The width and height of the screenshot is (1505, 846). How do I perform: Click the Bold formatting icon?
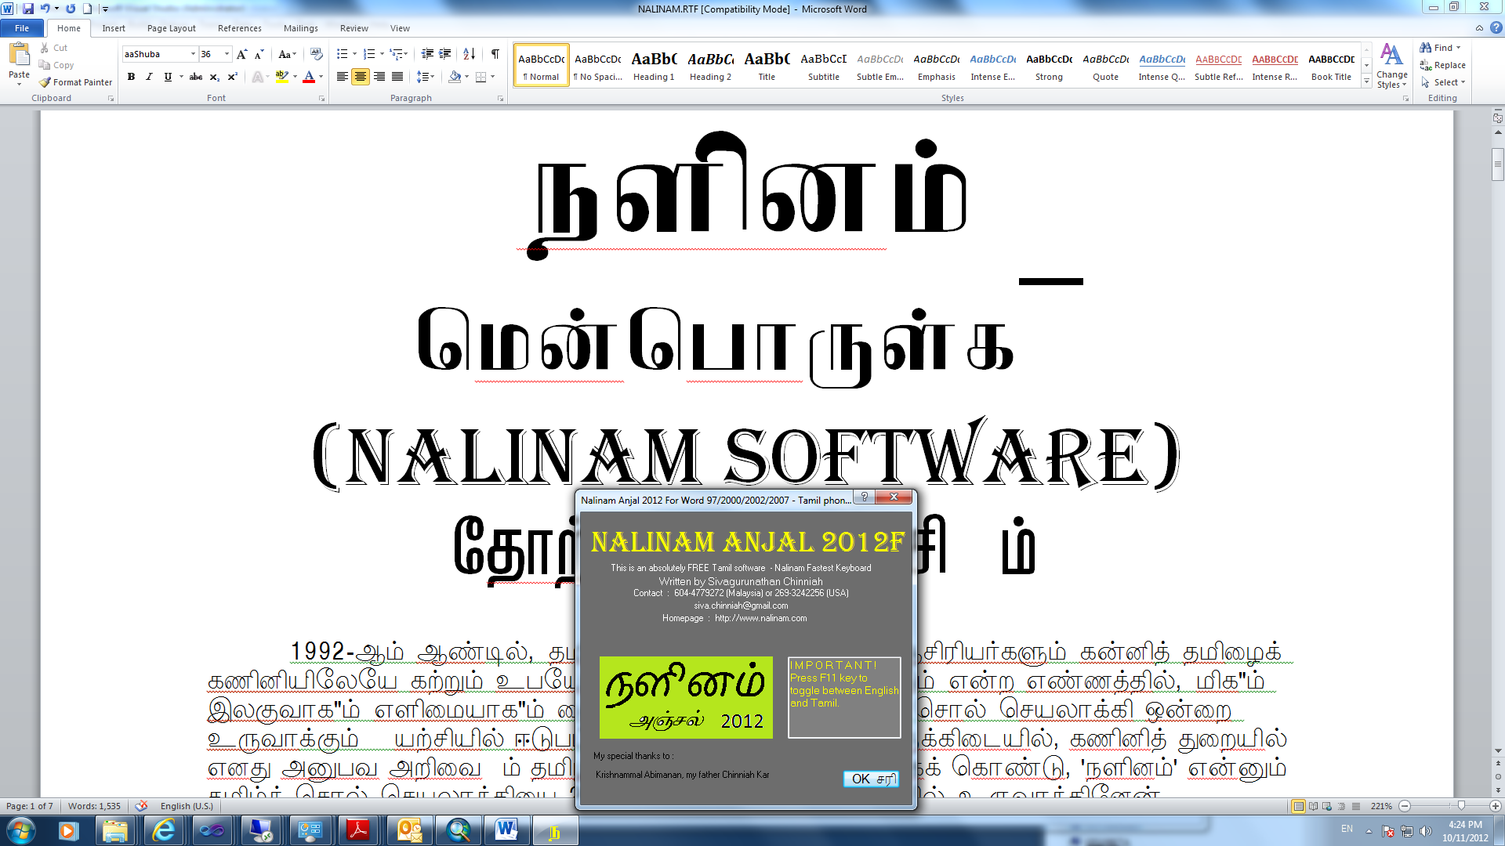coord(130,77)
